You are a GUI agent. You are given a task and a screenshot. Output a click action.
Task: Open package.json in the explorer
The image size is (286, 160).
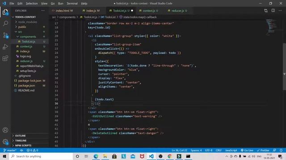[26, 85]
